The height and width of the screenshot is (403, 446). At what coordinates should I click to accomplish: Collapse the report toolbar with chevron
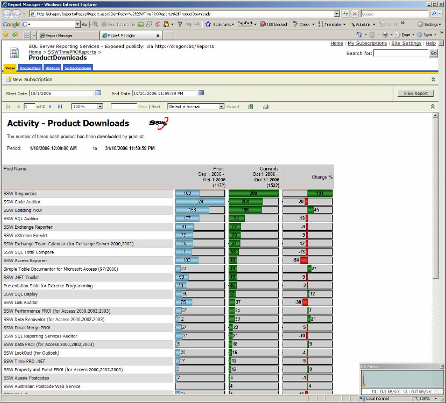tap(434, 107)
